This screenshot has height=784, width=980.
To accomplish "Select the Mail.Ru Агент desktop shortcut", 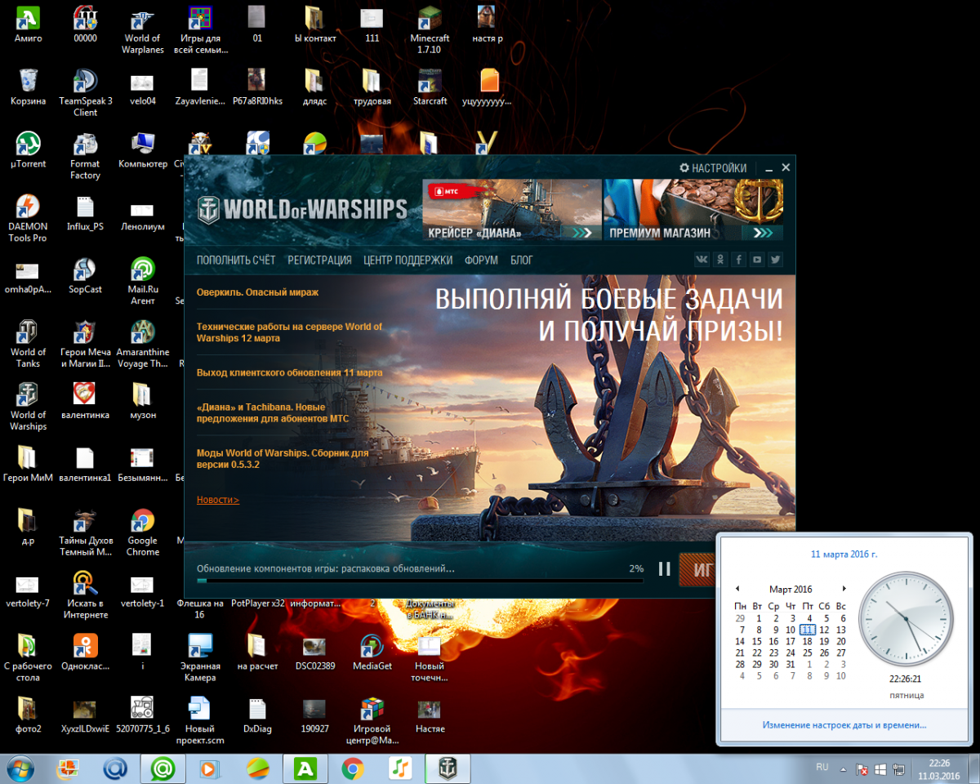I will point(143,282).
